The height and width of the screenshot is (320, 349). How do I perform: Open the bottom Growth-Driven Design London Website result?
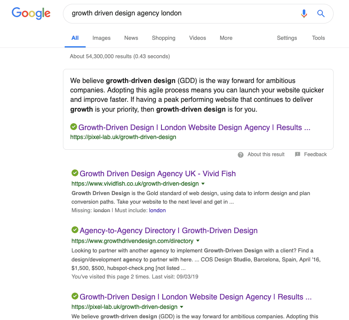point(196,297)
